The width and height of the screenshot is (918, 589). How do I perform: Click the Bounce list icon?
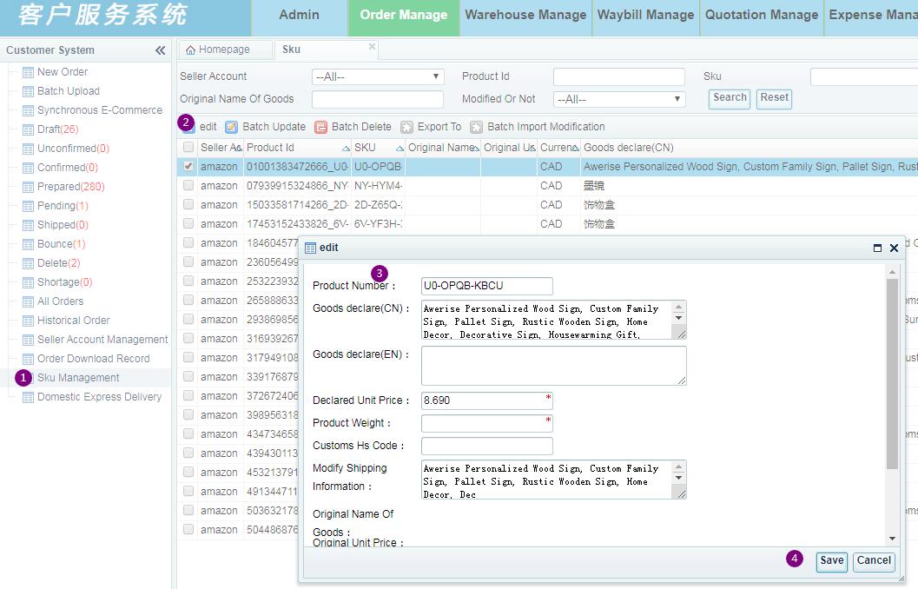pos(28,244)
